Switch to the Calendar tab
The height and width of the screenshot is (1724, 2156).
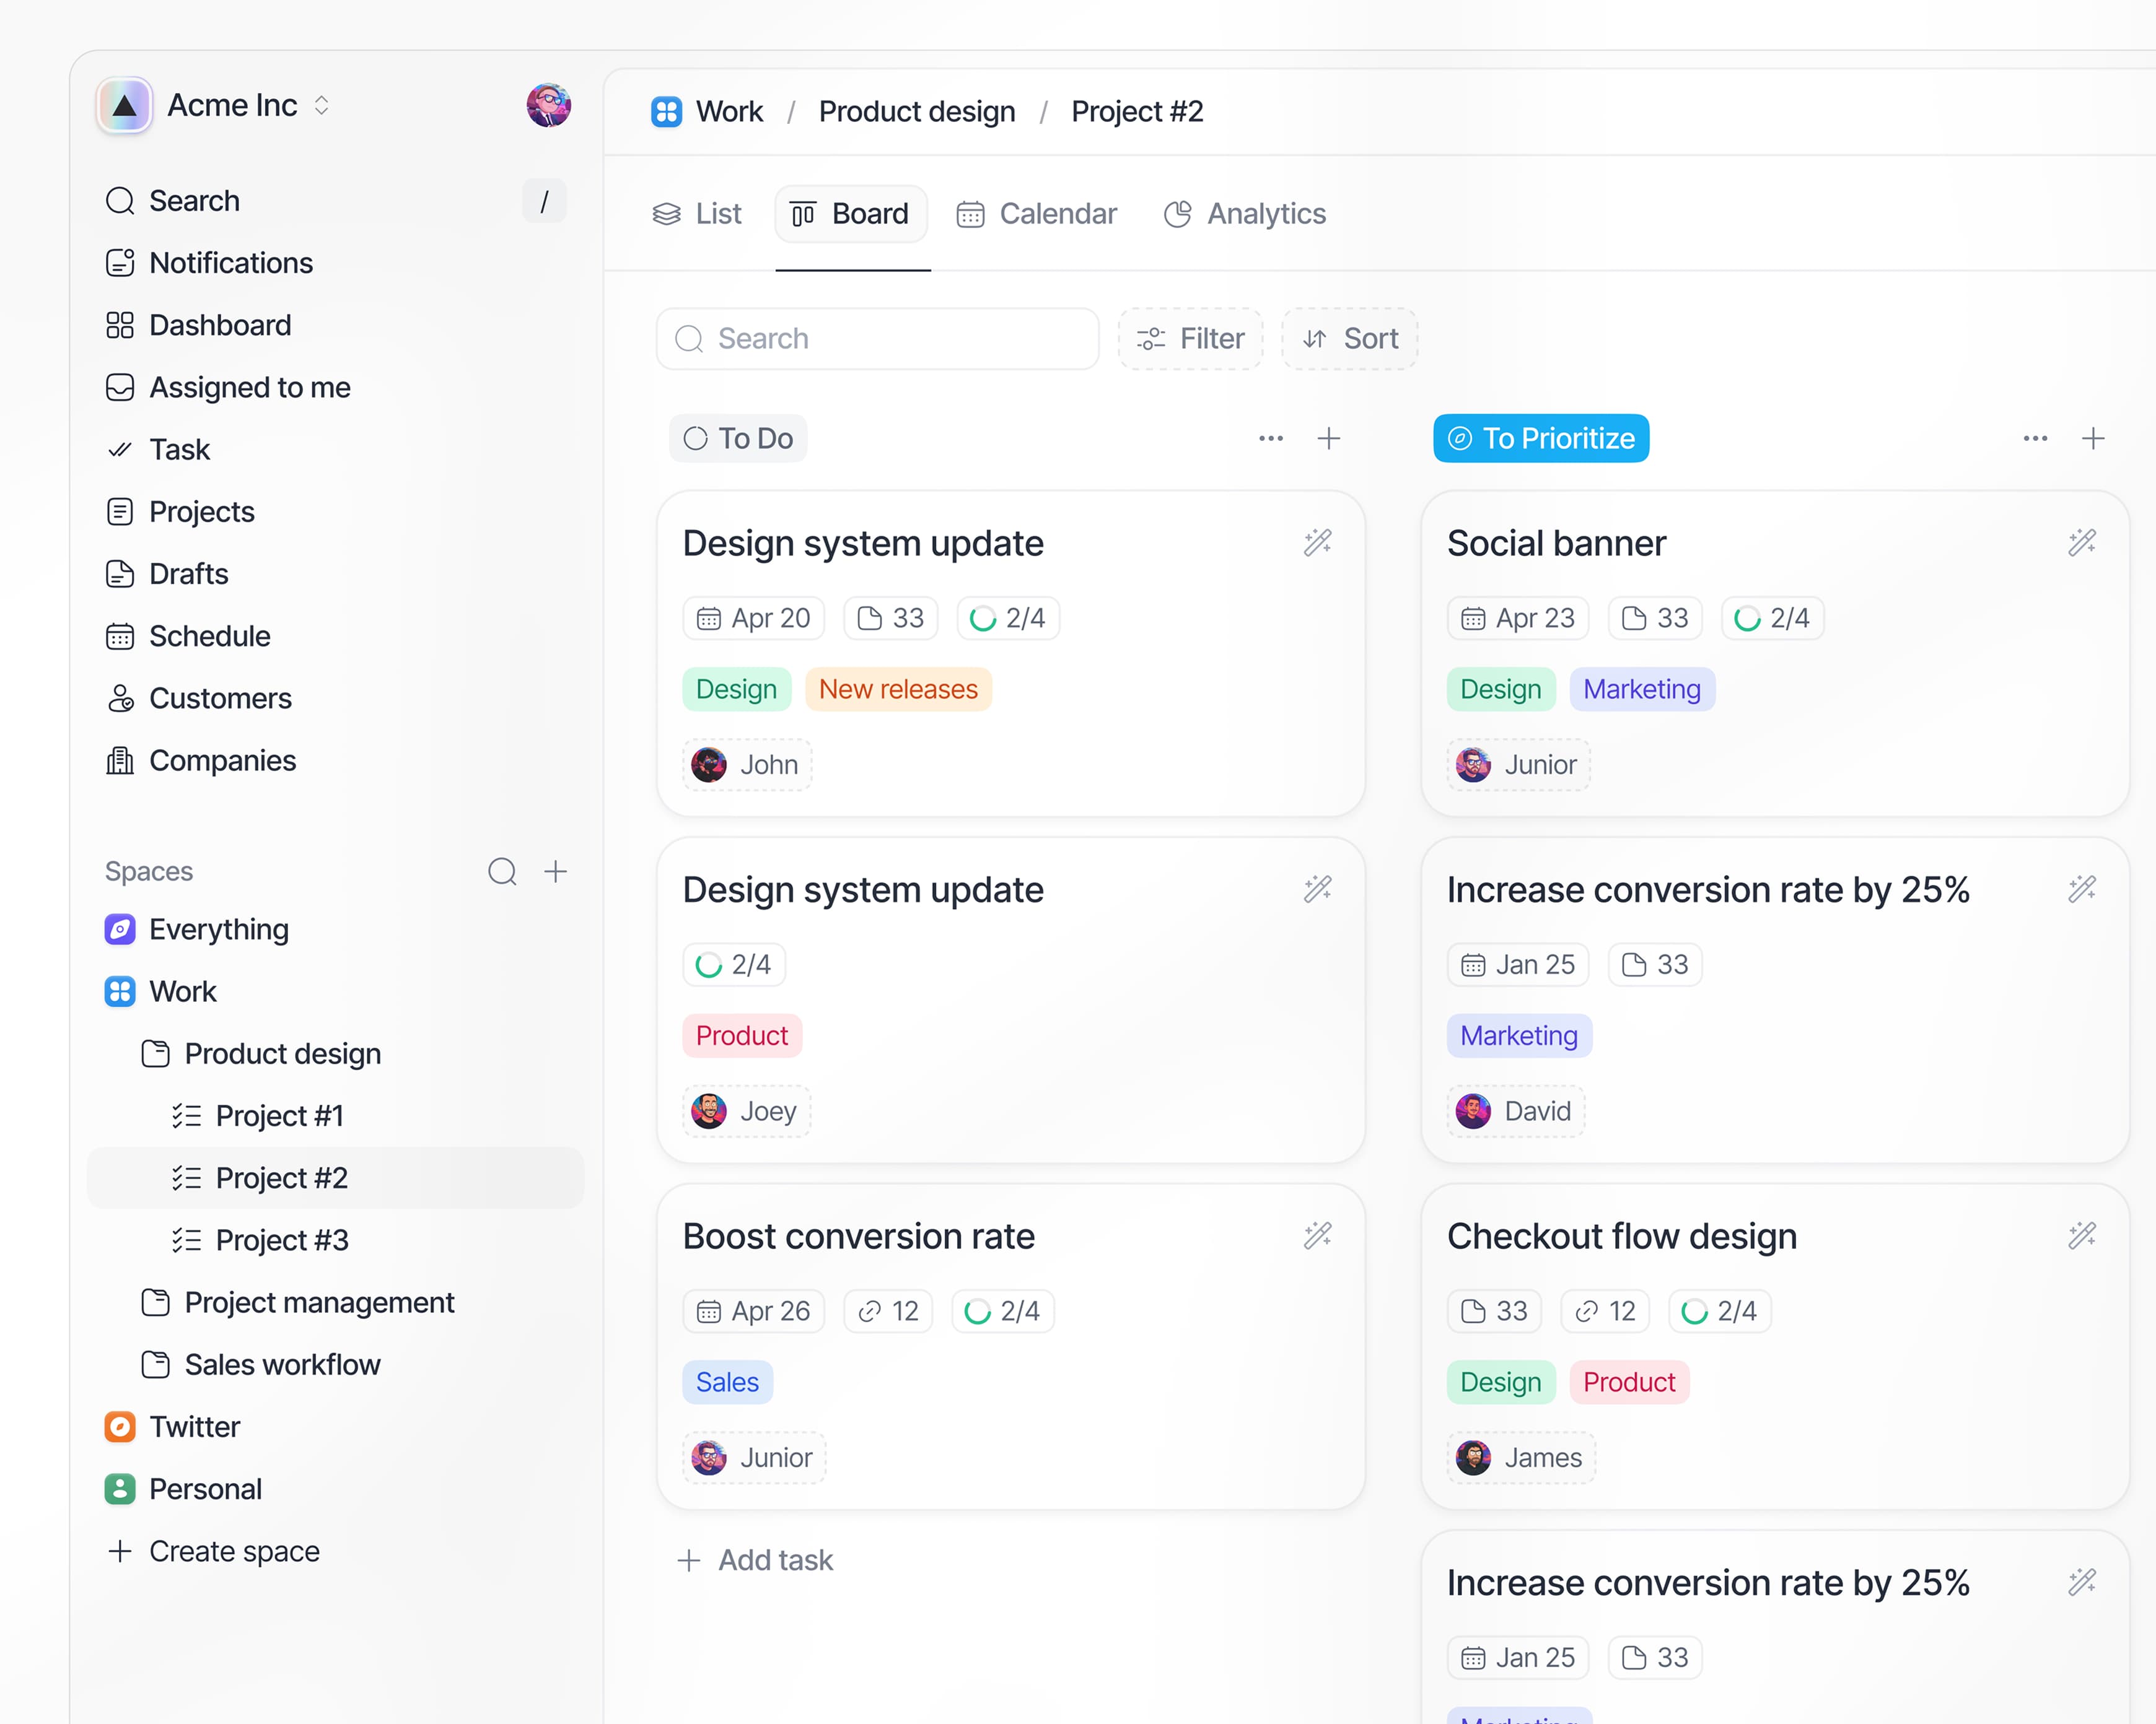tap(1036, 214)
